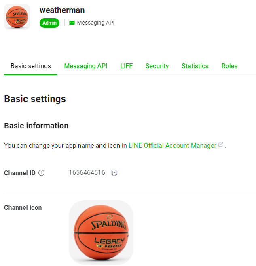
Task: Click the Basic information section heading
Action: [x=36, y=126]
